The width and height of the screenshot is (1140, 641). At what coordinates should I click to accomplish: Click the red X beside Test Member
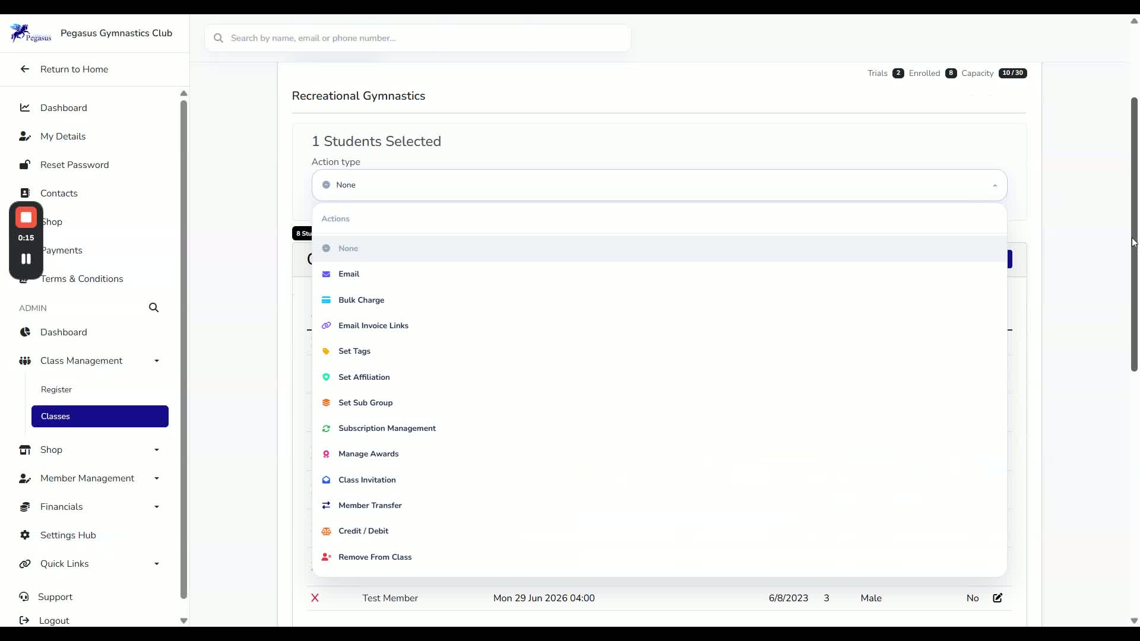[x=315, y=598]
